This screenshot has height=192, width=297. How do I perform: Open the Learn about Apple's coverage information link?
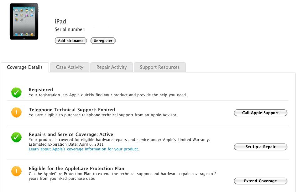click(x=84, y=149)
